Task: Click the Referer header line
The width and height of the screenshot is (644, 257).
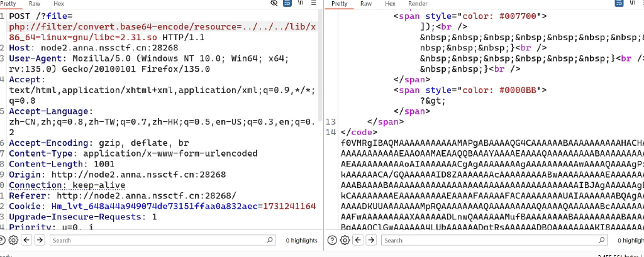Action: pyautogui.click(x=123, y=196)
